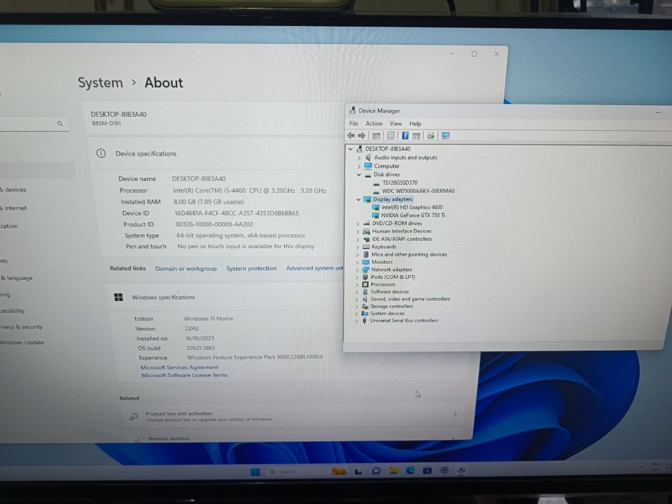672x504 pixels.
Task: Click the Back arrow in Device Manager toolbar
Action: 351,136
